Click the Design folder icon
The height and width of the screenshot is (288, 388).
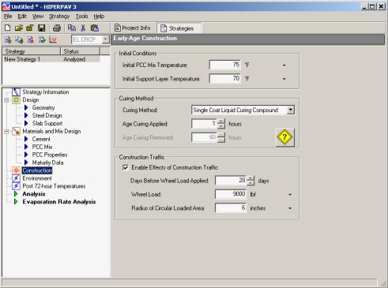pos(16,100)
